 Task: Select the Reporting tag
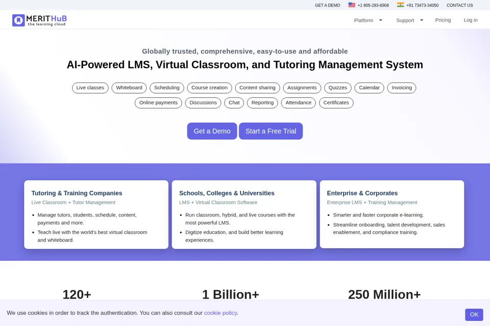point(262,103)
